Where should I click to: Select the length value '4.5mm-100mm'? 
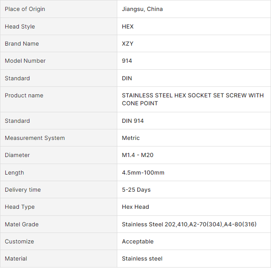tap(143, 173)
